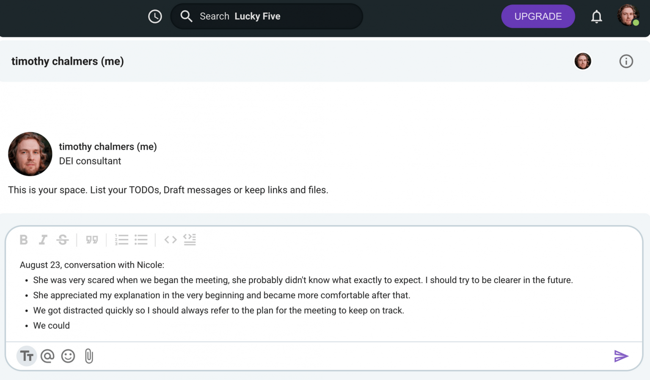Image resolution: width=650 pixels, height=380 pixels.
Task: Toggle italic formatting
Action: [43, 240]
